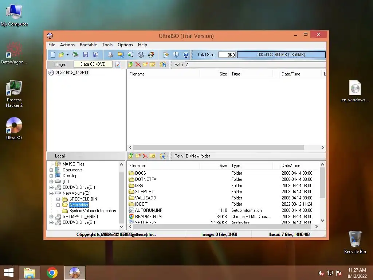Expand the New folder tree node
The image size is (373, 280).
coord(58,205)
